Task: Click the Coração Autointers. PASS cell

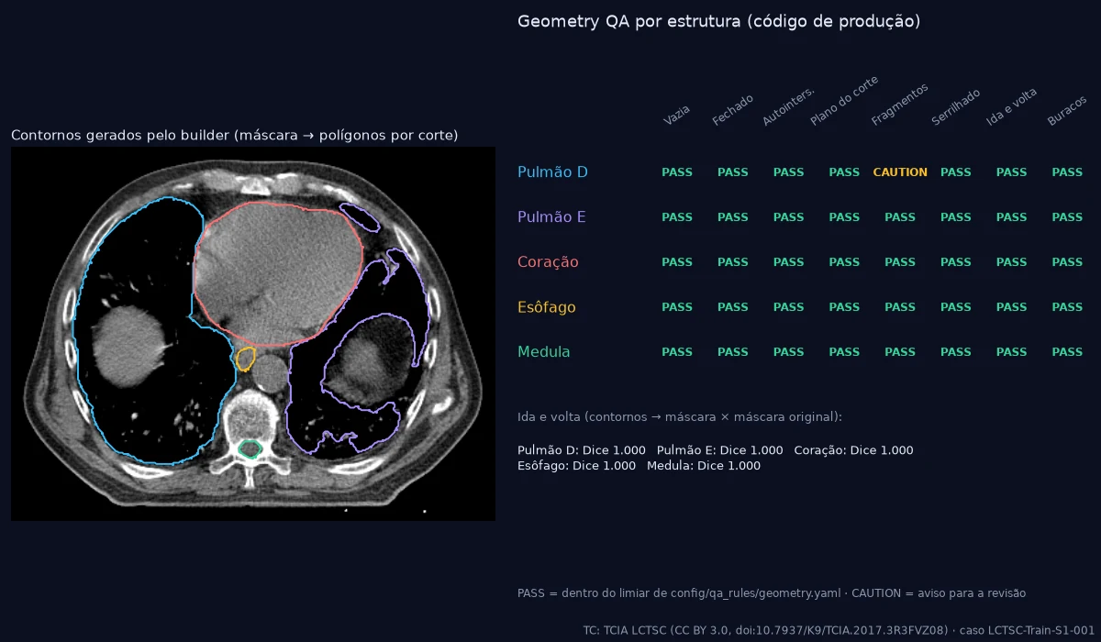Action: pyautogui.click(x=789, y=262)
